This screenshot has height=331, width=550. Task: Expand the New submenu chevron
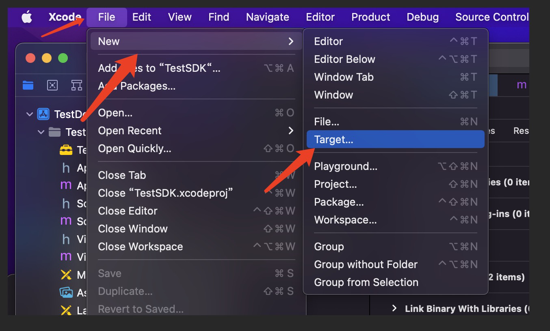click(290, 41)
